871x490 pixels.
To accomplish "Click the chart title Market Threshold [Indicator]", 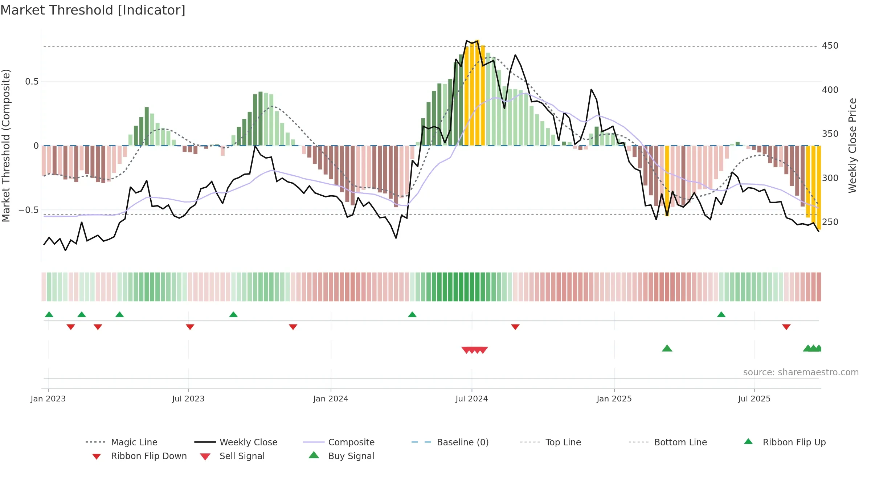I will point(93,10).
